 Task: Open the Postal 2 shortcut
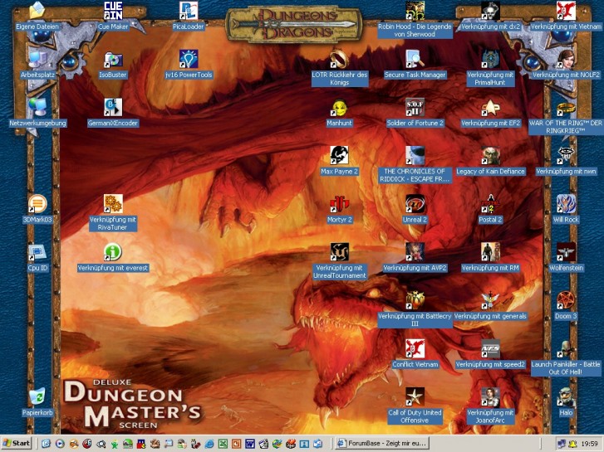(x=490, y=204)
